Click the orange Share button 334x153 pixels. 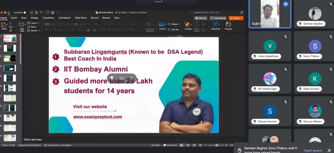(x=236, y=18)
